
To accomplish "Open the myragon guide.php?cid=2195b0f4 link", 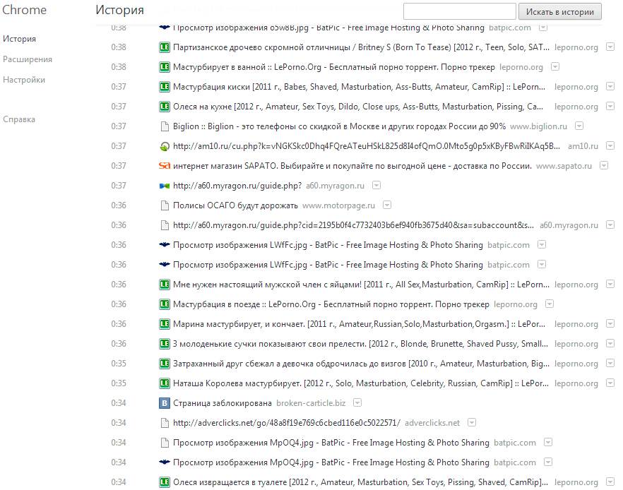I will pyautogui.click(x=353, y=225).
